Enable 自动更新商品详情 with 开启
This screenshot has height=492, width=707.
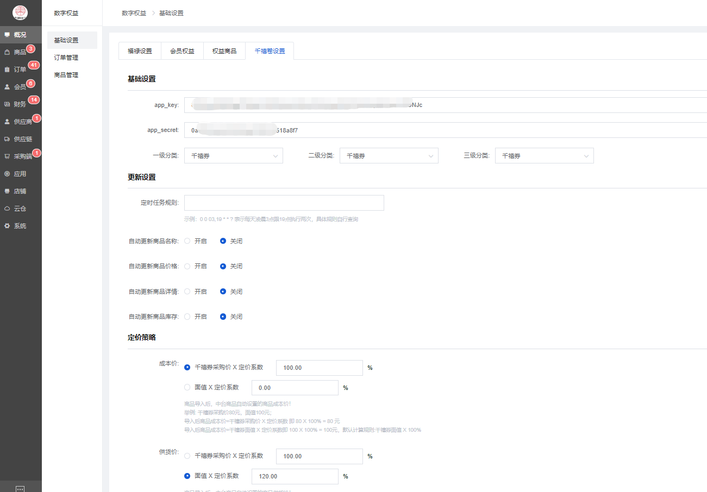tap(187, 292)
